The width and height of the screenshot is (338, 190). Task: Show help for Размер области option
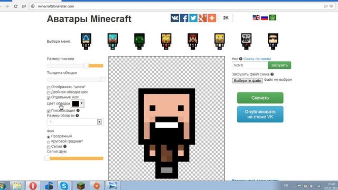click(77, 116)
